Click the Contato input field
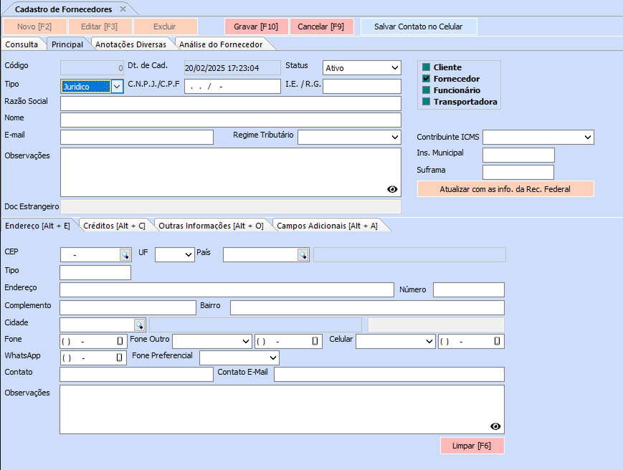Image resolution: width=623 pixels, height=470 pixels. [137, 374]
